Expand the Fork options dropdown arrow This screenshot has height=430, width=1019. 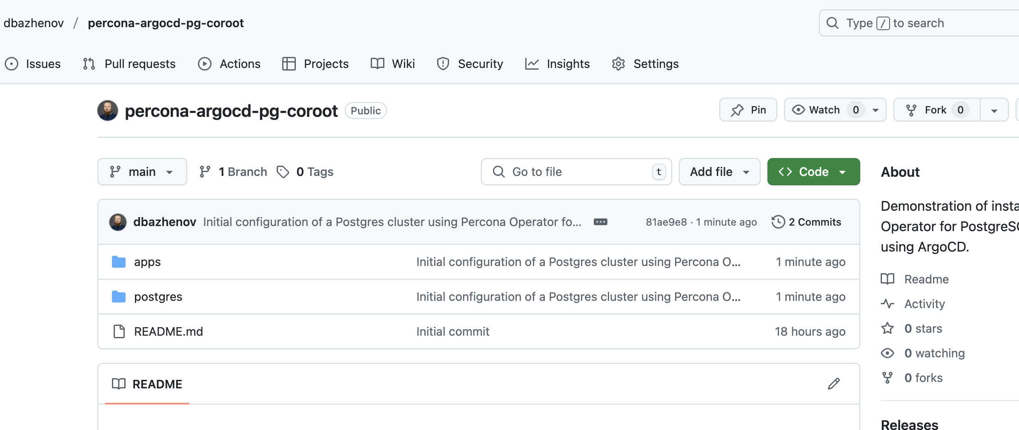[x=994, y=110]
